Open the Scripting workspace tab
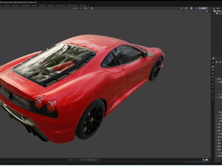The image size is (222, 166). 83,6
